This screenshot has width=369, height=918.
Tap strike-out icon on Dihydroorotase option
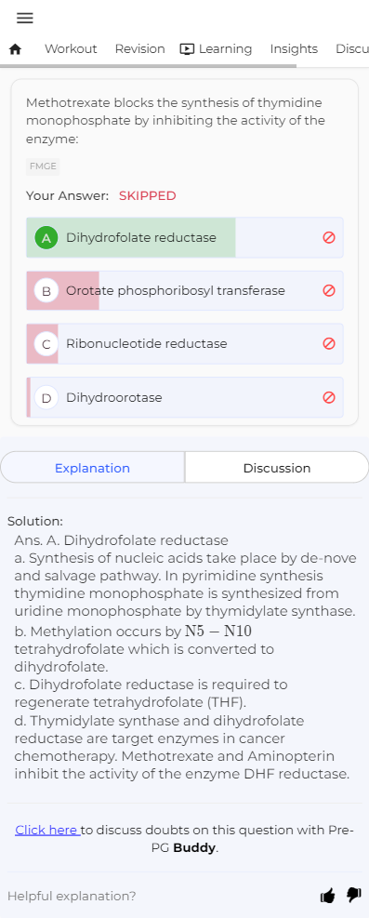tap(329, 397)
